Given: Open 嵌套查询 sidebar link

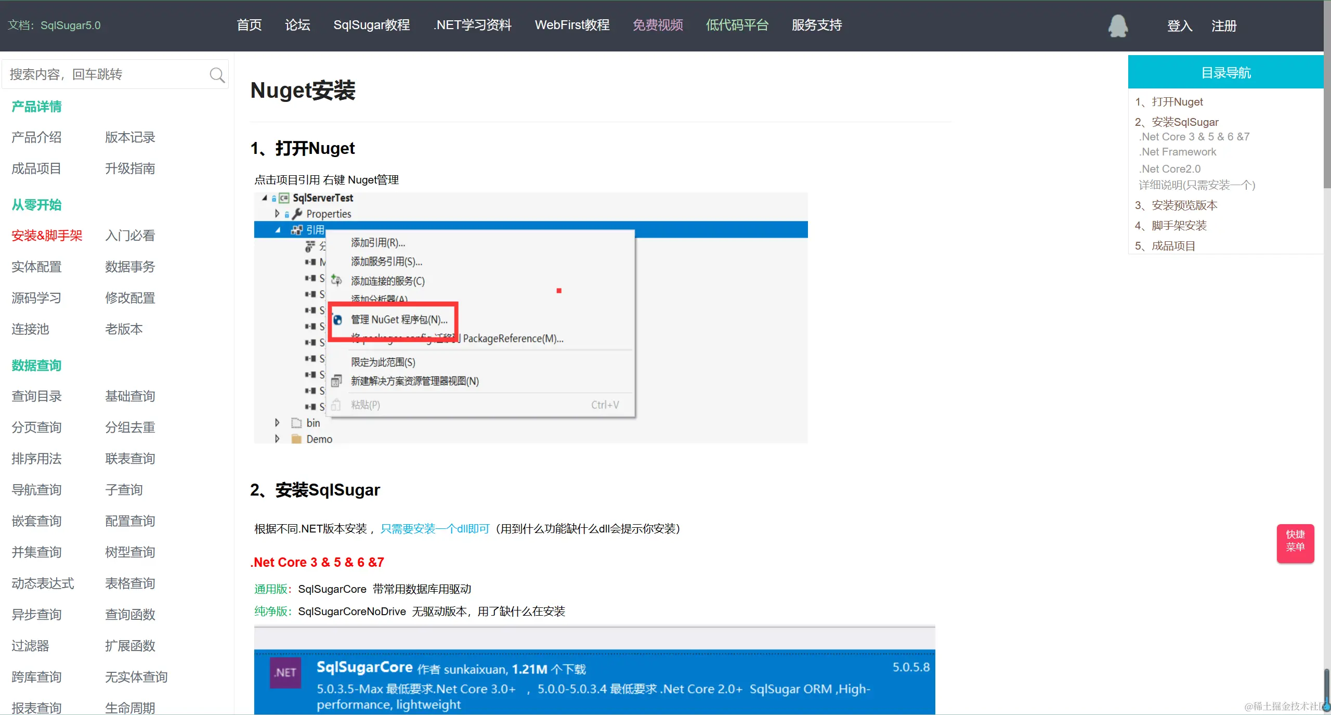Looking at the screenshot, I should (x=36, y=521).
